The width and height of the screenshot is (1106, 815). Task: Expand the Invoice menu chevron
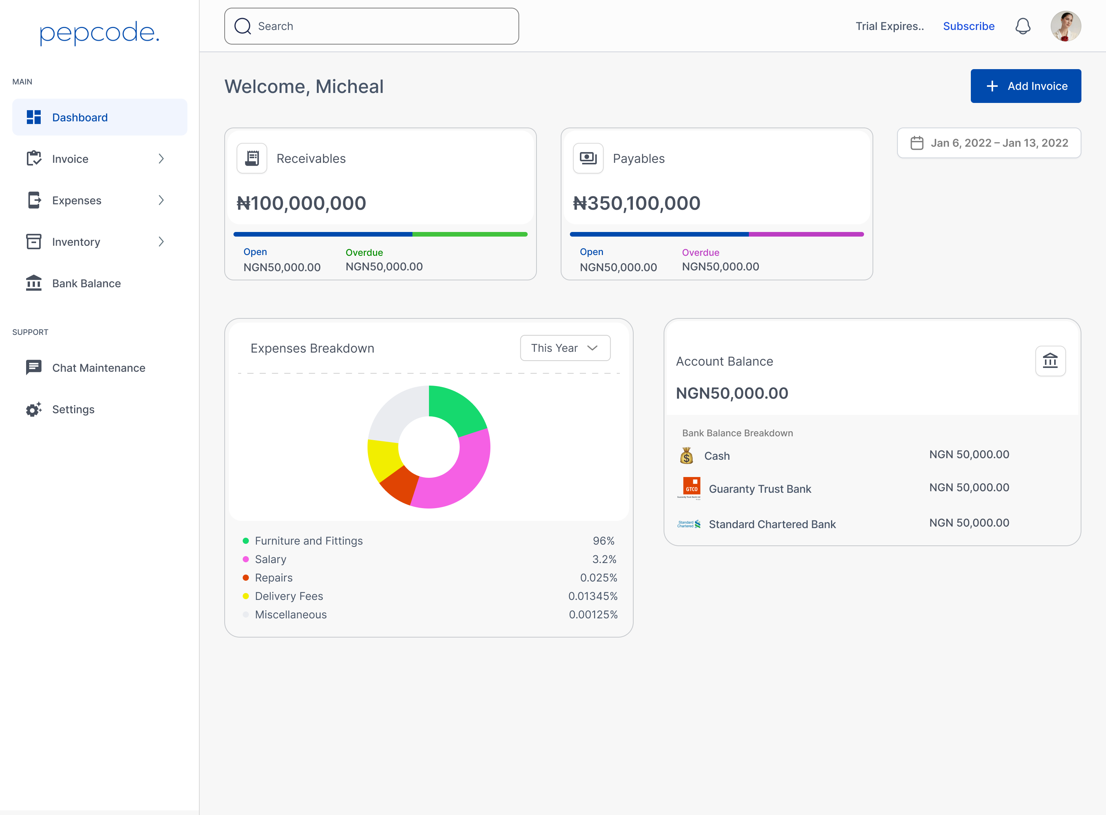pyautogui.click(x=161, y=159)
